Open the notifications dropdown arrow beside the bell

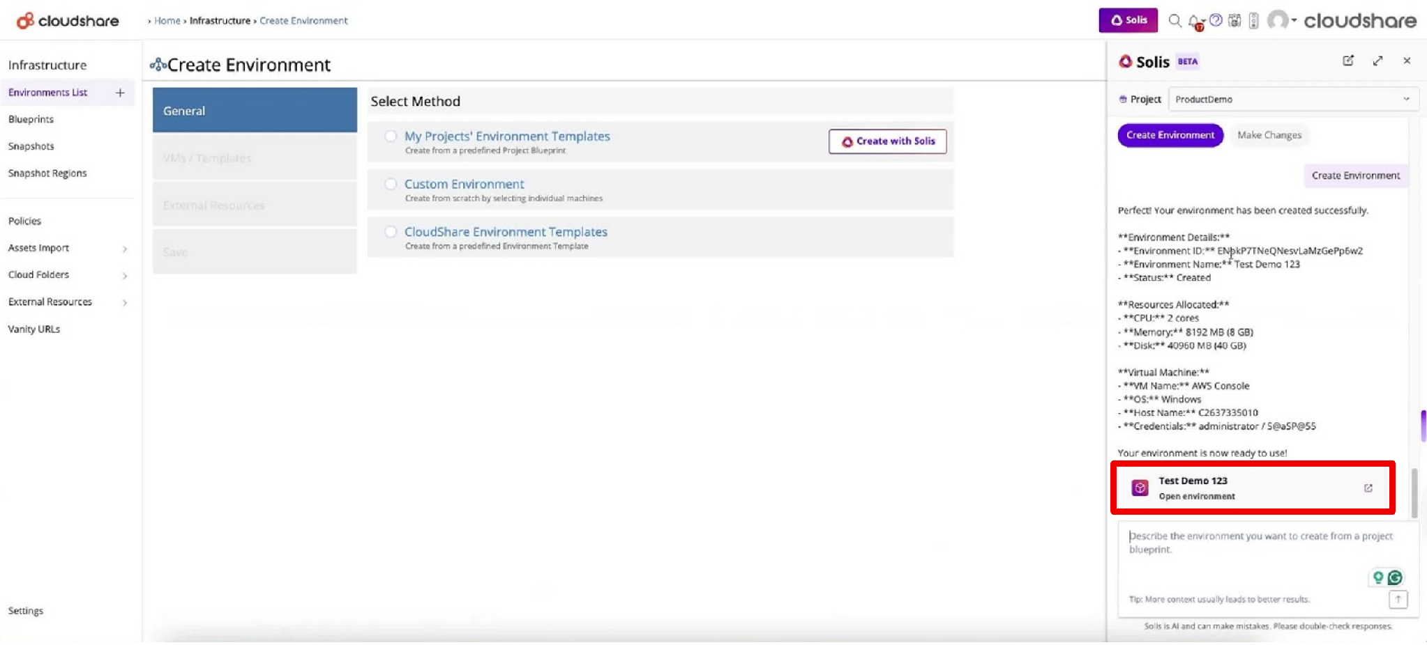click(1204, 21)
